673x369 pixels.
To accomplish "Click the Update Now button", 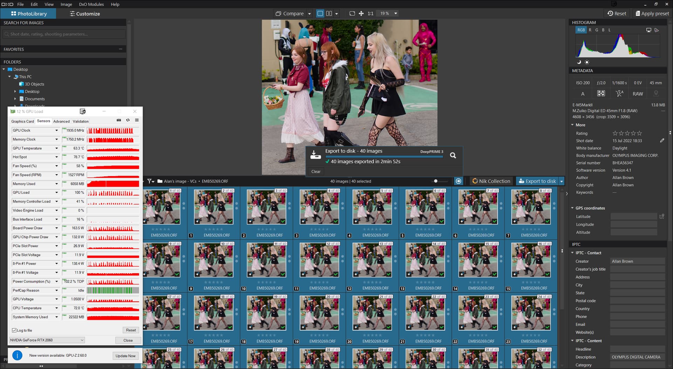I will pyautogui.click(x=125, y=356).
